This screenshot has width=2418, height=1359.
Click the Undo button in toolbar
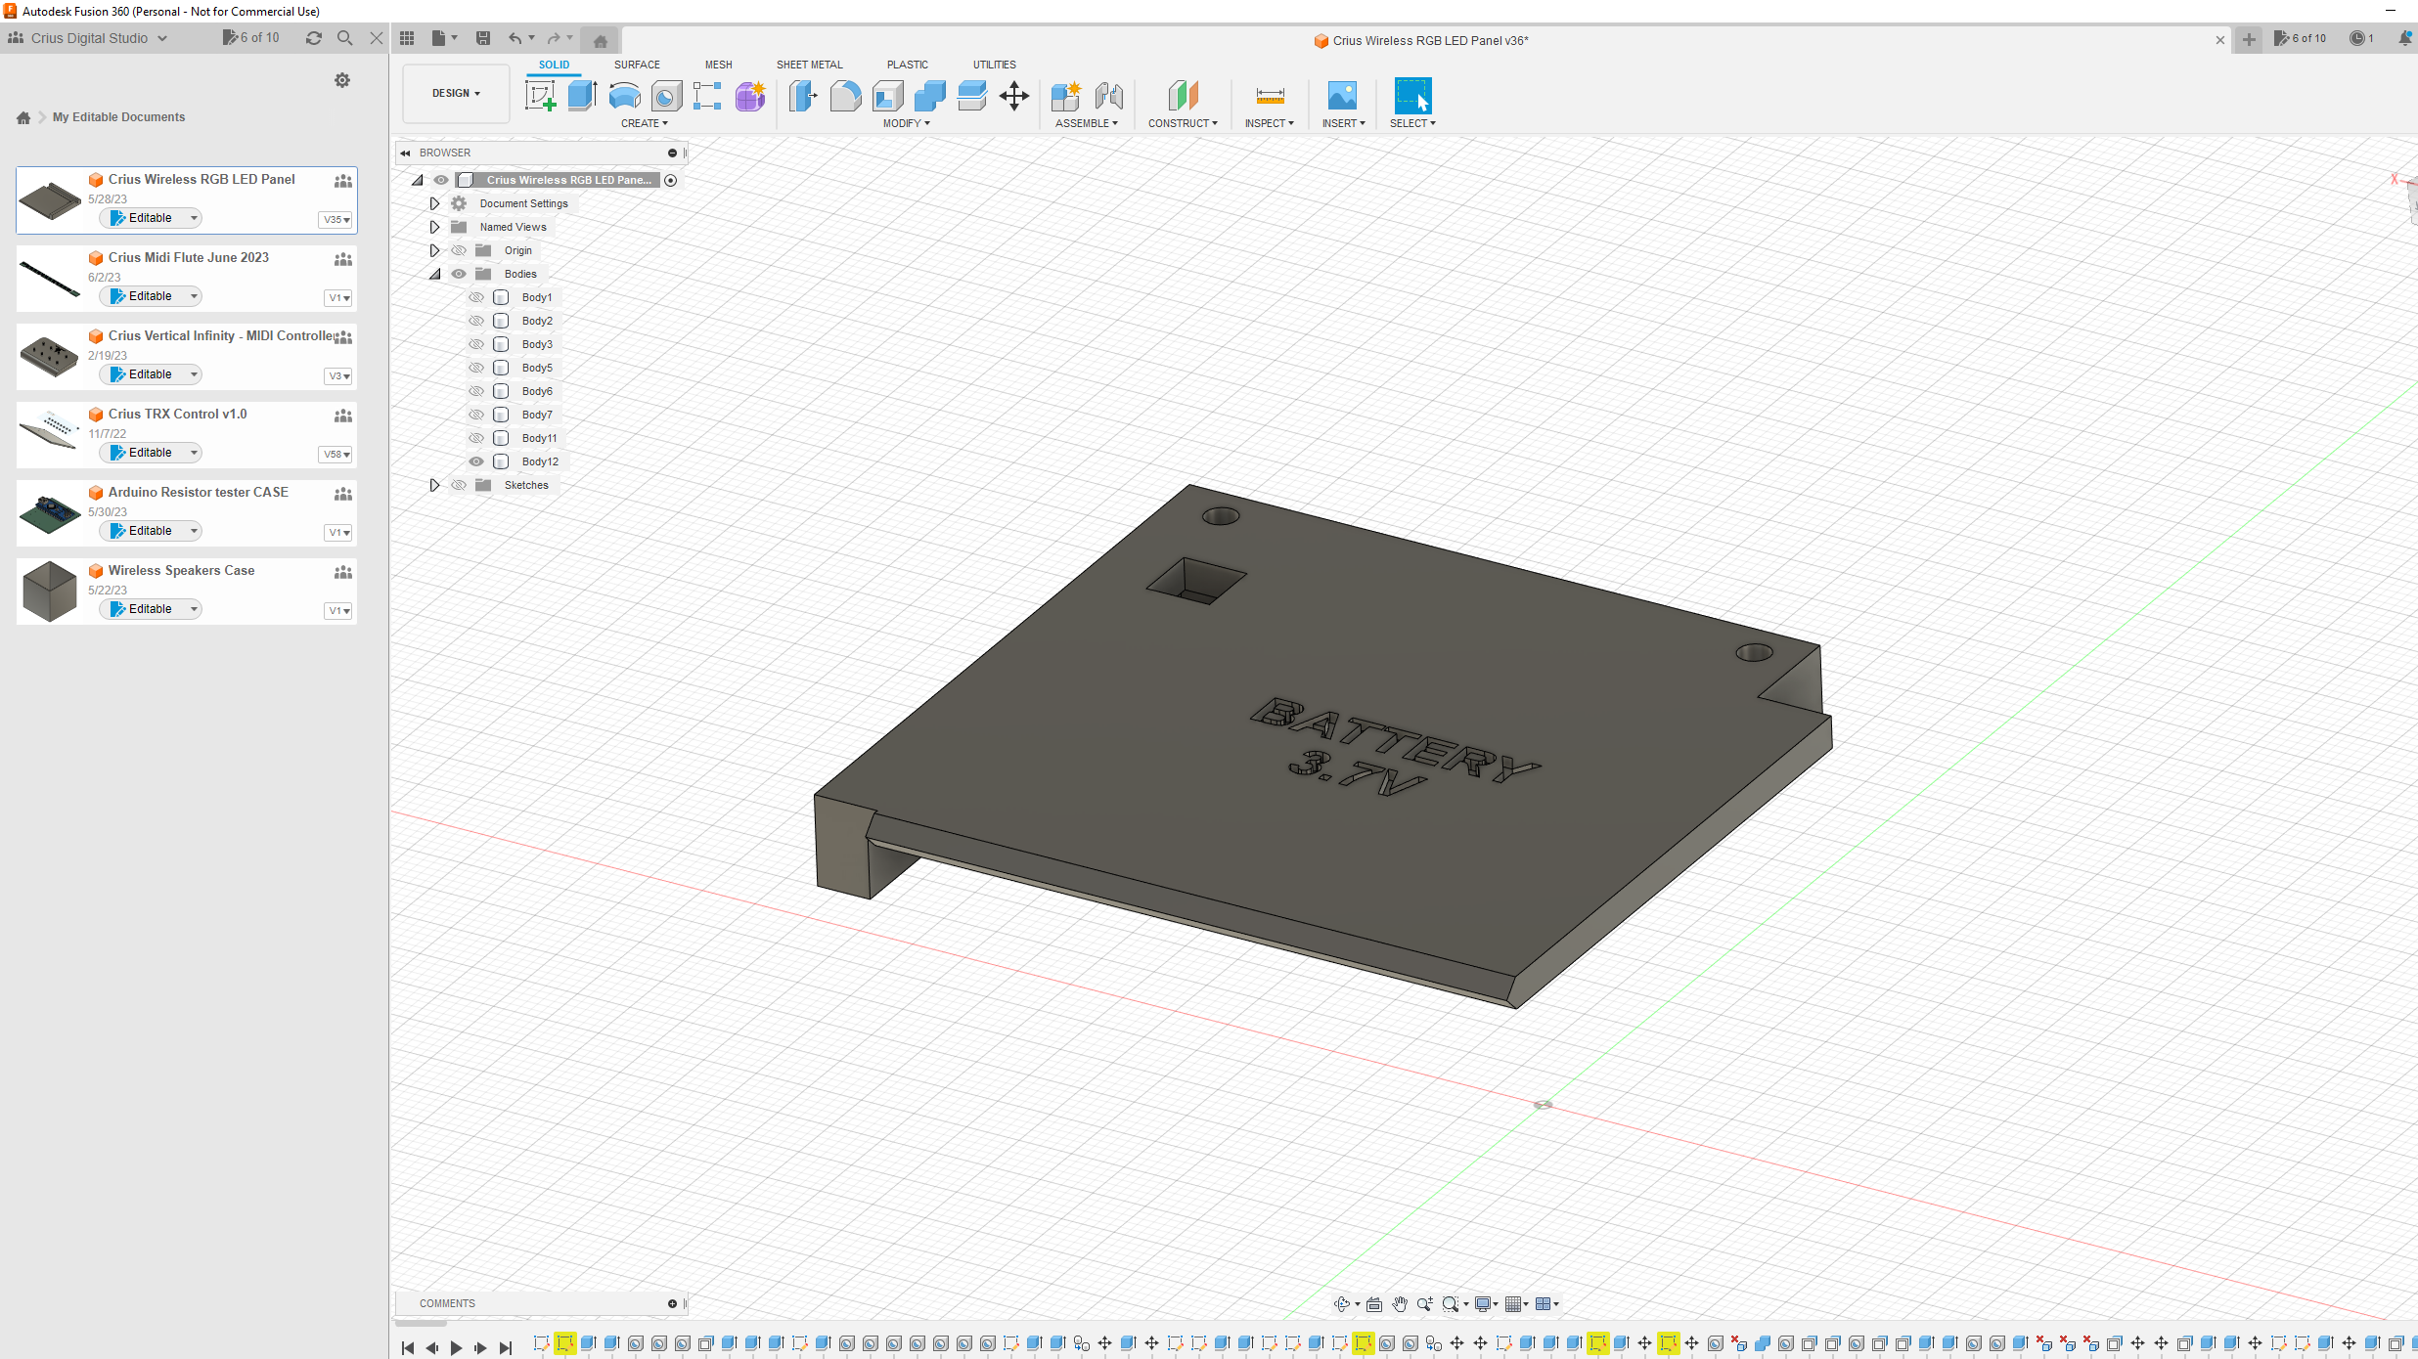[x=515, y=38]
